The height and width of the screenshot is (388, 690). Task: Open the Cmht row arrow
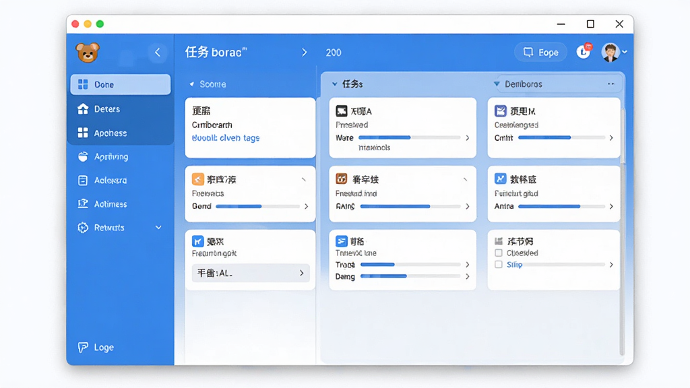tap(611, 137)
